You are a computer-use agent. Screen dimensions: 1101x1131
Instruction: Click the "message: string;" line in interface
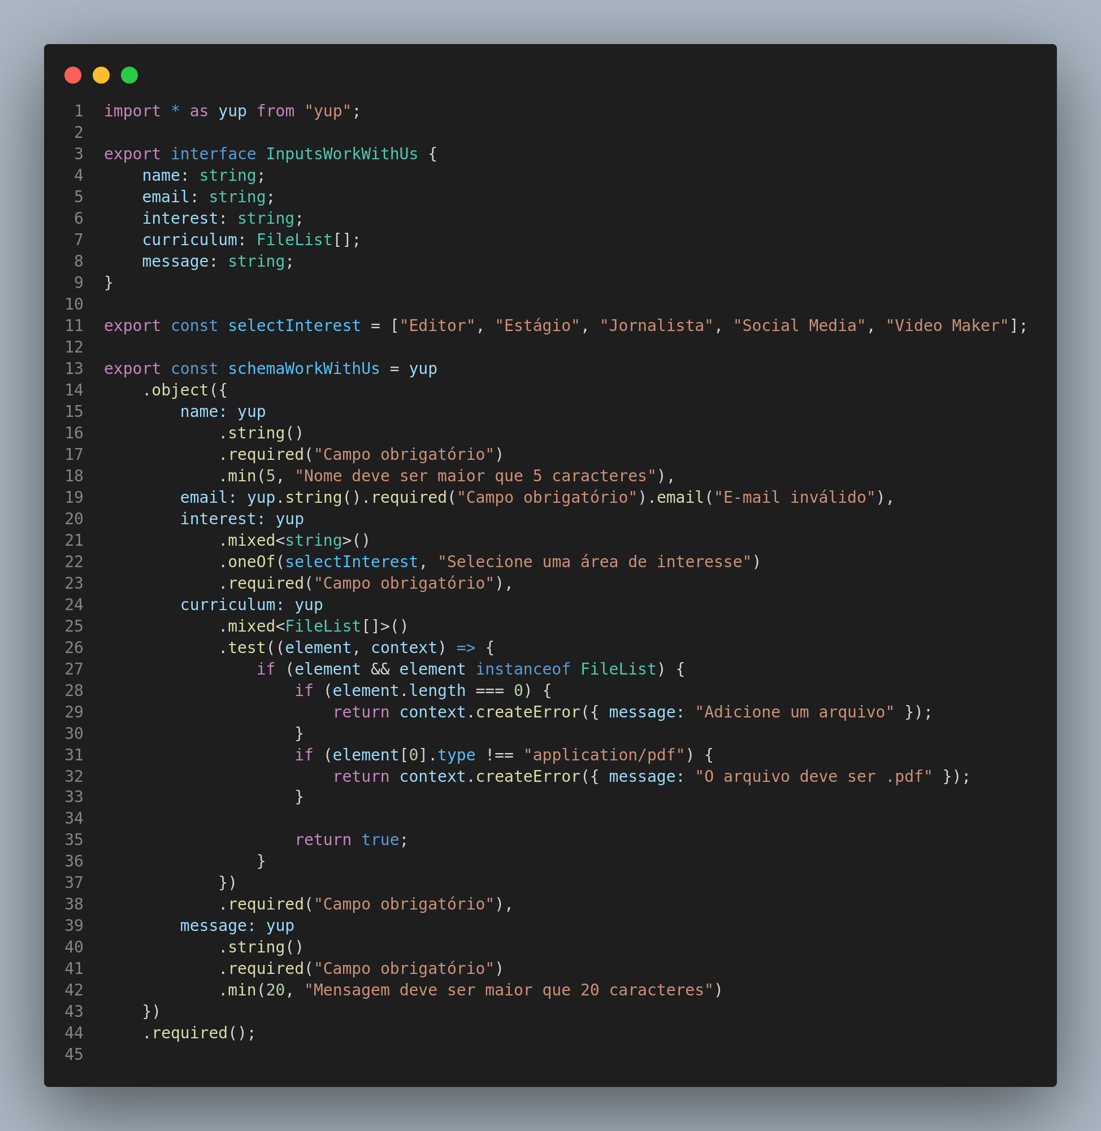(x=219, y=261)
